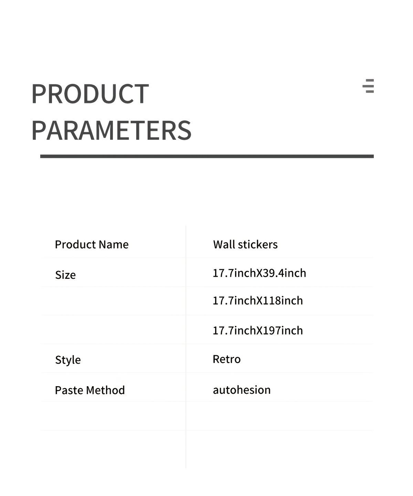The image size is (413, 496).
Task: Select the Paste Method label
Action: (90, 390)
